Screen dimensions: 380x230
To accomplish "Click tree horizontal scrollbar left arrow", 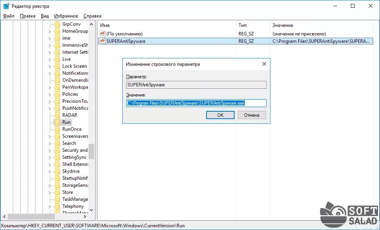I will tap(4, 216).
